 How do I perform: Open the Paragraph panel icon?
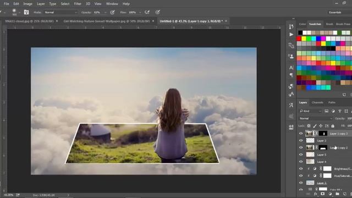[291, 75]
